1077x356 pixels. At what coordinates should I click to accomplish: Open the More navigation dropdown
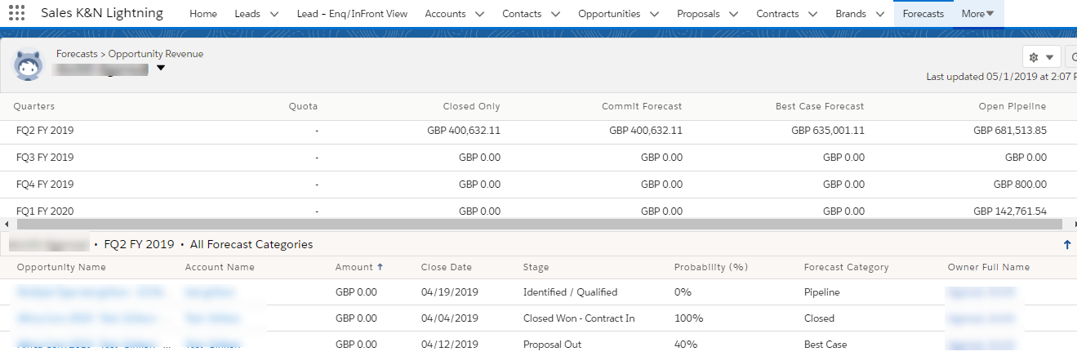(977, 14)
